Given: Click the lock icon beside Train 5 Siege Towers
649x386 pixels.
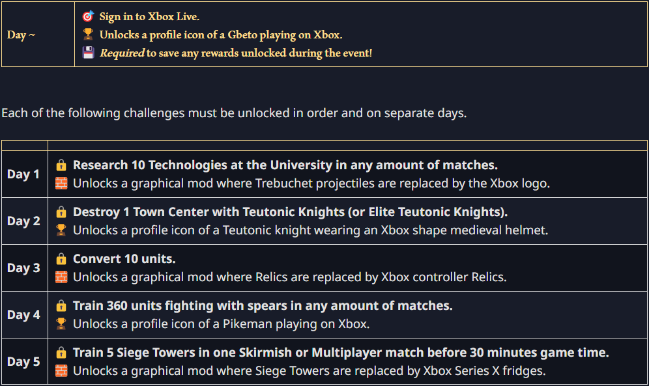Looking at the screenshot, I should click(61, 353).
